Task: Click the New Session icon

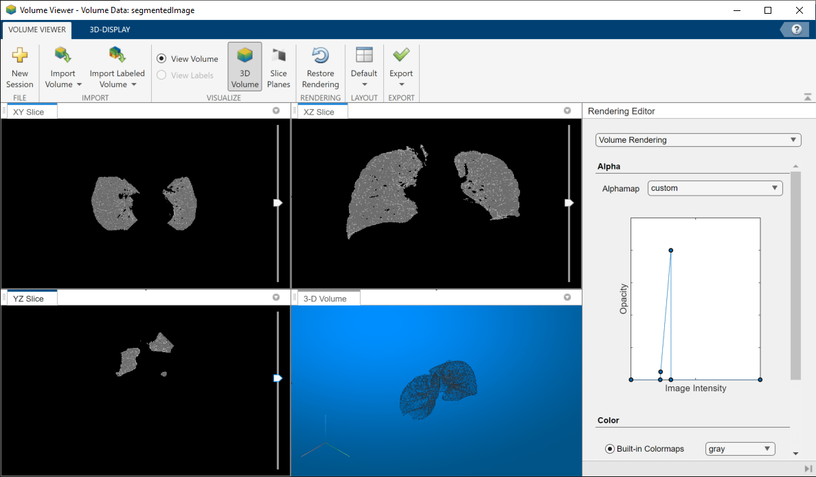Action: (20, 56)
